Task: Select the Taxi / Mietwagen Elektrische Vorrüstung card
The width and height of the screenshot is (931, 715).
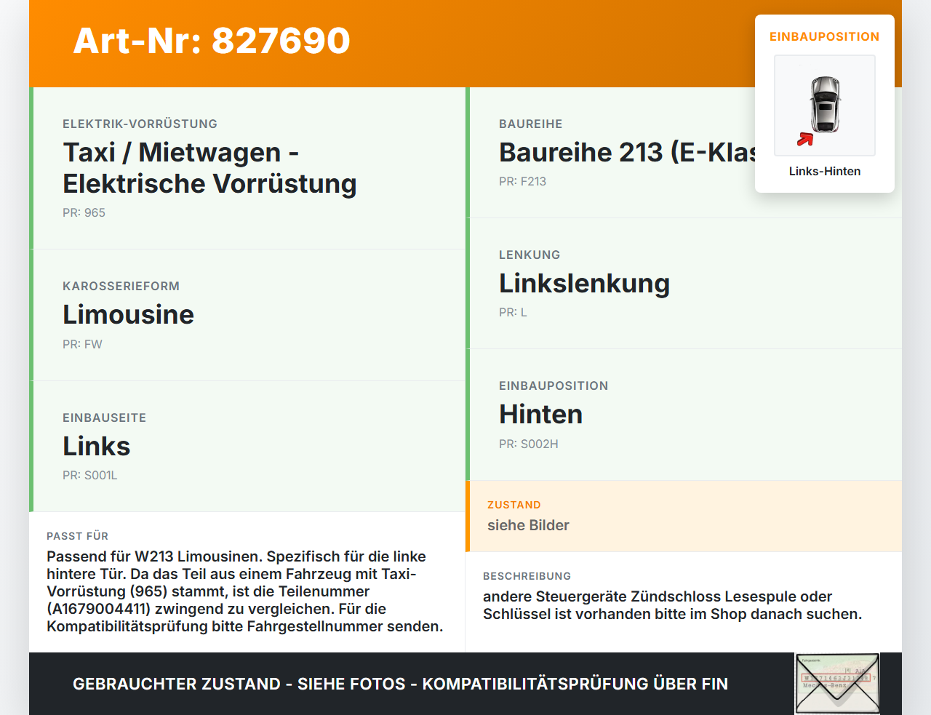Action: point(247,168)
